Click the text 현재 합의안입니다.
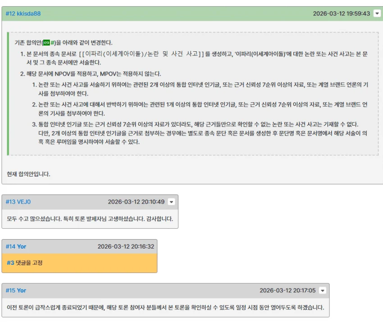Image resolution: width=383 pixels, height=322 pixels. [28, 174]
